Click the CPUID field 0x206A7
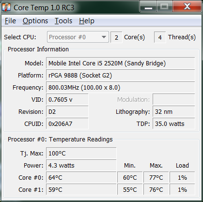203x202 pixels. click(x=67, y=124)
